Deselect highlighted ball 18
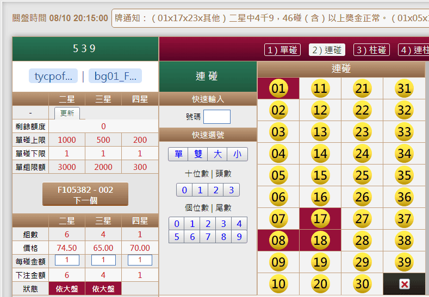429x297 pixels. [320, 241]
